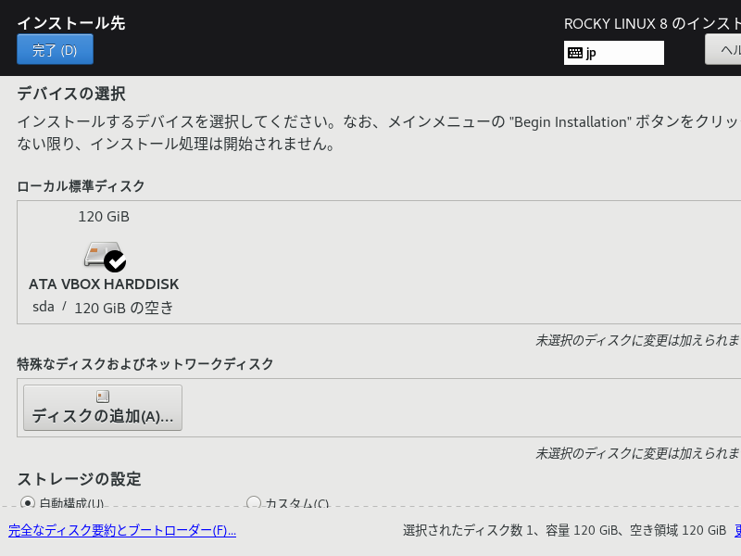Click the help button in top corner
Viewport: 741px width, 556px height.
(723, 49)
